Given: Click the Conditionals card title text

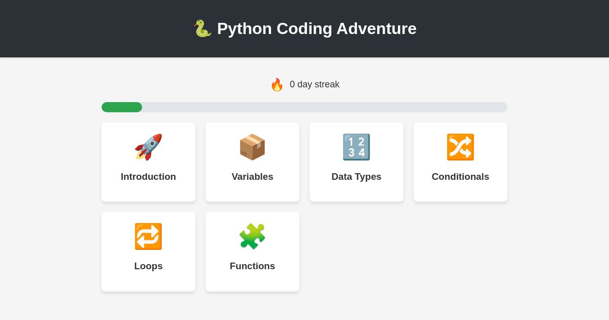Looking at the screenshot, I should click(x=460, y=177).
